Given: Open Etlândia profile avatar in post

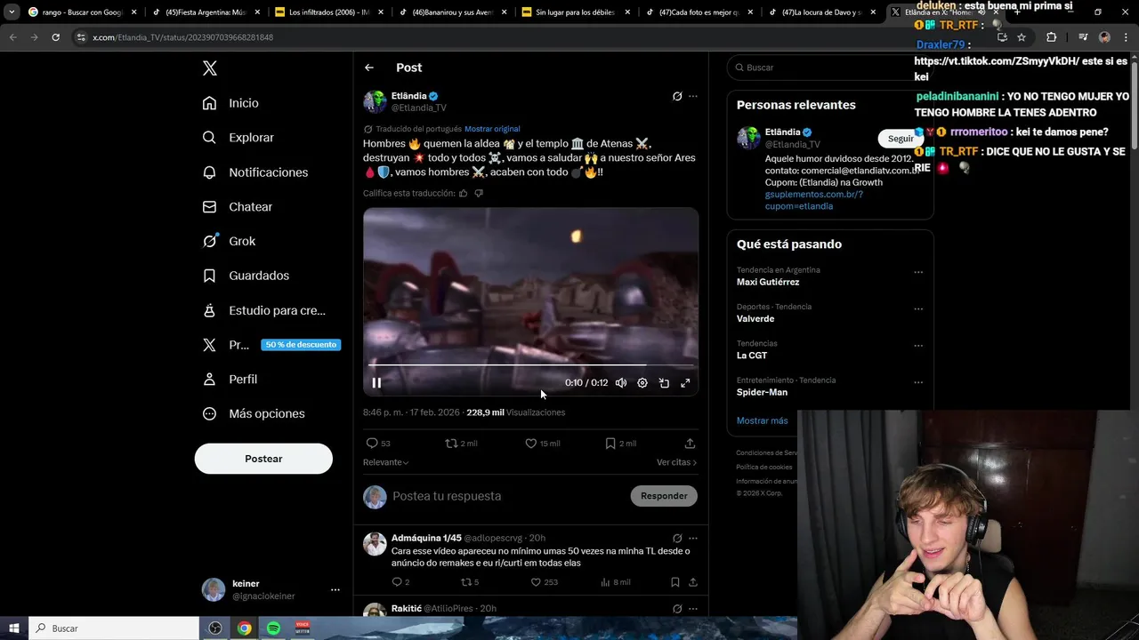Looking at the screenshot, I should click(375, 101).
